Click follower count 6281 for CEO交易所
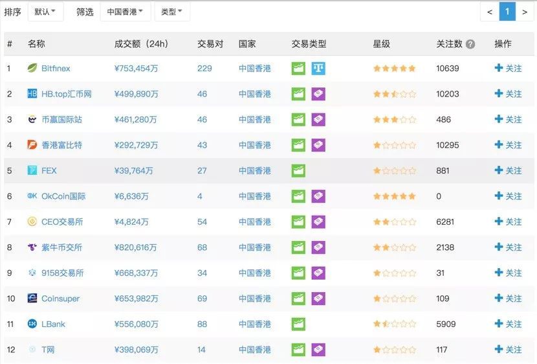Screen dimensions: 537x364 click(445, 222)
